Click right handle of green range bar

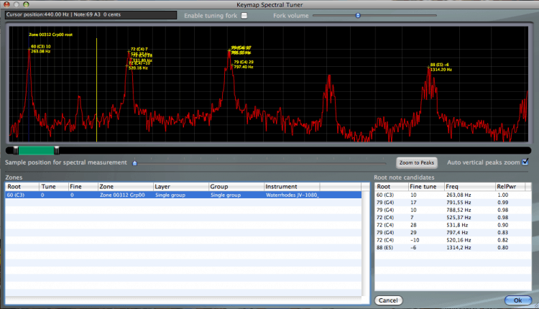coord(57,150)
